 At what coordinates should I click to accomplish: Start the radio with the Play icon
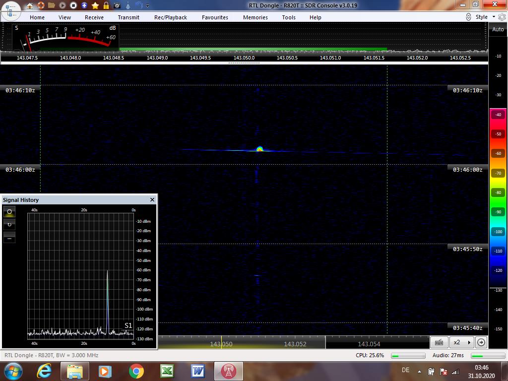[x=62, y=5]
